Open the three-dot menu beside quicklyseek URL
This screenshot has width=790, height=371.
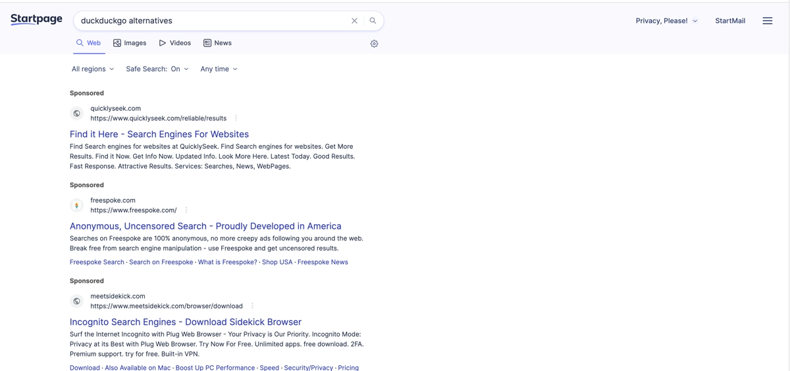pyautogui.click(x=236, y=119)
